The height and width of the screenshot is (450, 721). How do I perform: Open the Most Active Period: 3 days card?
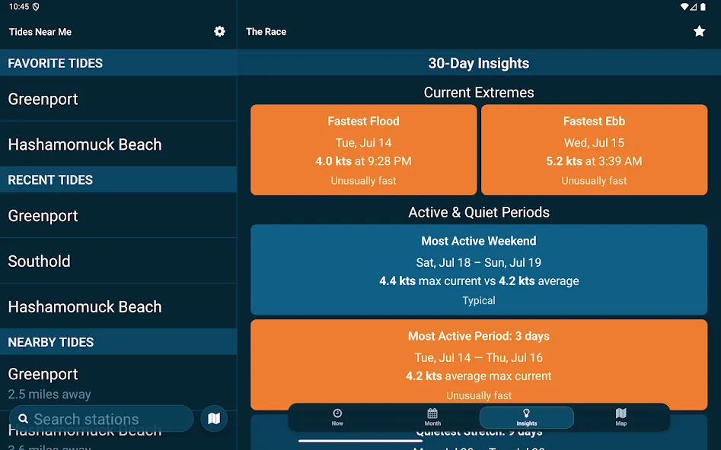coord(479,365)
